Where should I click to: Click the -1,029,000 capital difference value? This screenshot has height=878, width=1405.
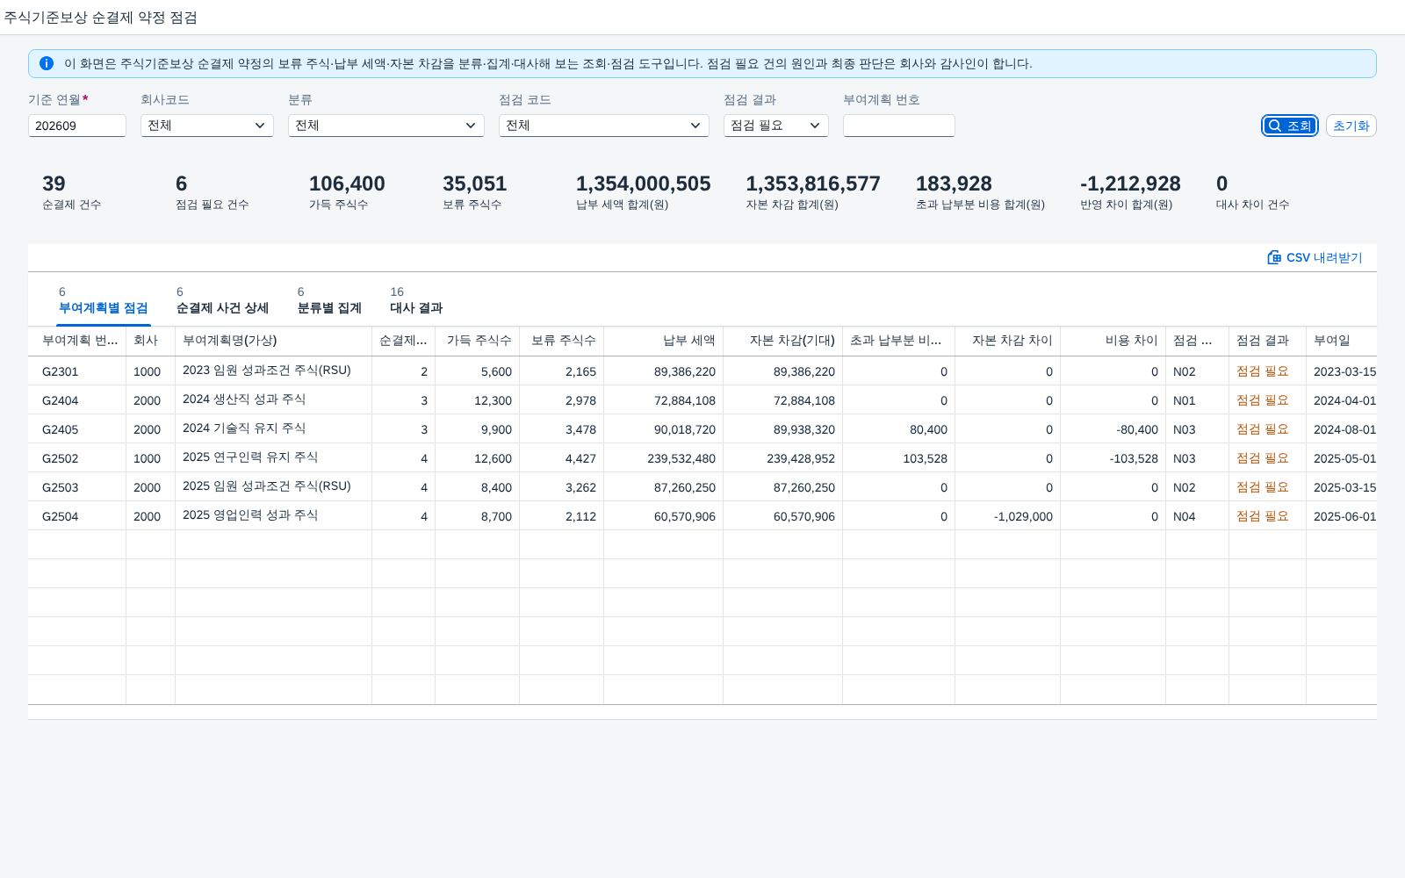1023,516
